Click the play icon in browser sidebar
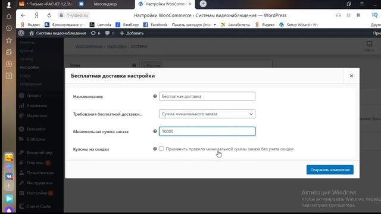This screenshot has width=381, height=214. pos(9,64)
